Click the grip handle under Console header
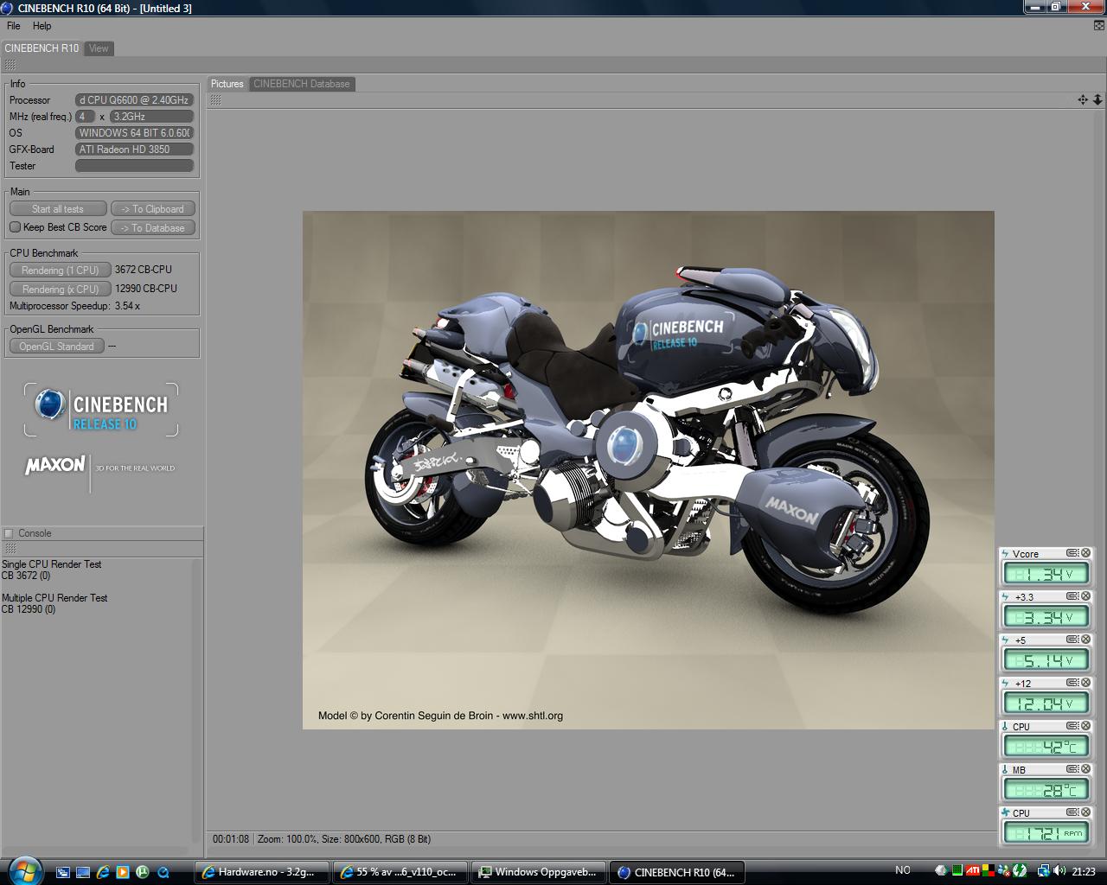Screen dimensions: 1107x885 [10, 548]
